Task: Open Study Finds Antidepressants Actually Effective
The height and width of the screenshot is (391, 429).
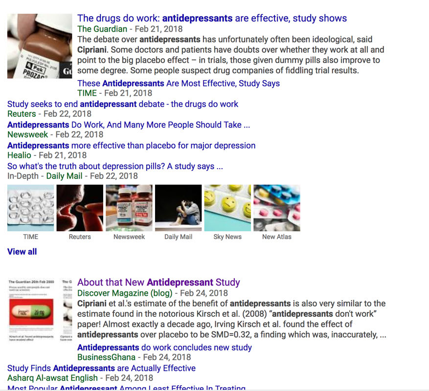Action: click(101, 369)
